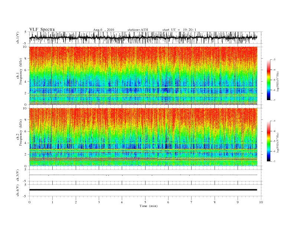The image size is (294, 227).
Task: Select the "Aug.6 , 2016" date text
Action: point(104,30)
